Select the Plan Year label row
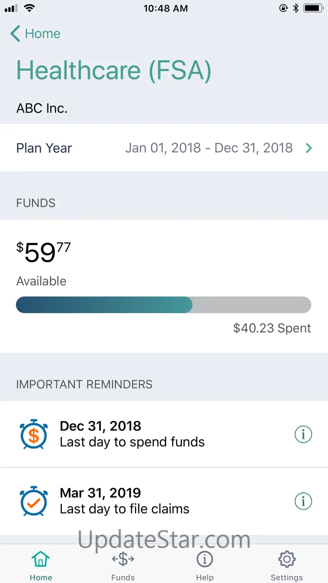This screenshot has width=328, height=583. [x=164, y=148]
